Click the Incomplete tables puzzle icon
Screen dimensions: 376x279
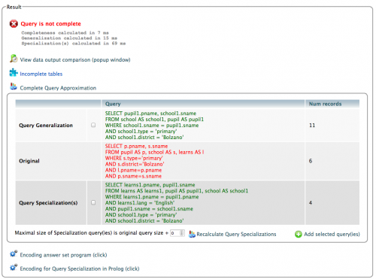point(14,73)
